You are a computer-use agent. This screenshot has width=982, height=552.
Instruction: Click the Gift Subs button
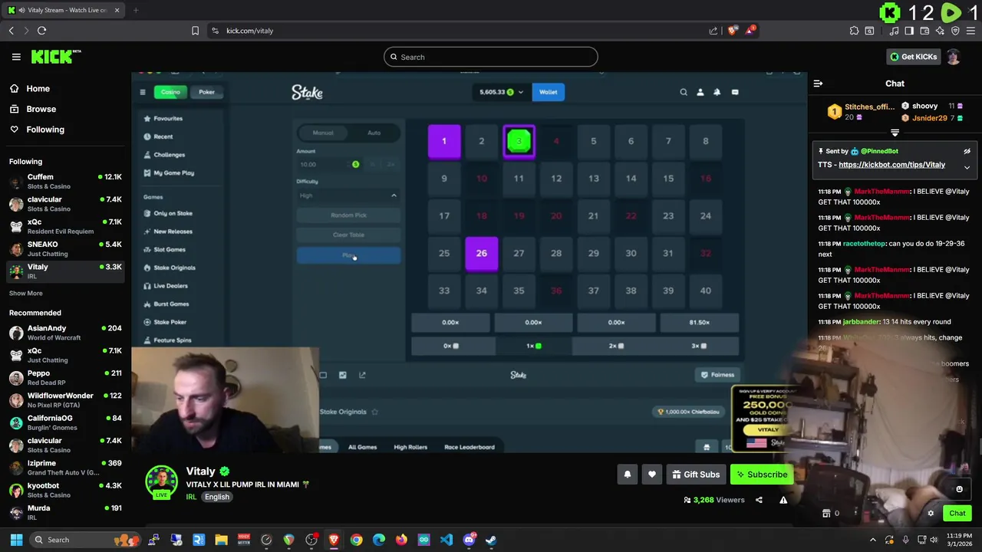tap(696, 475)
